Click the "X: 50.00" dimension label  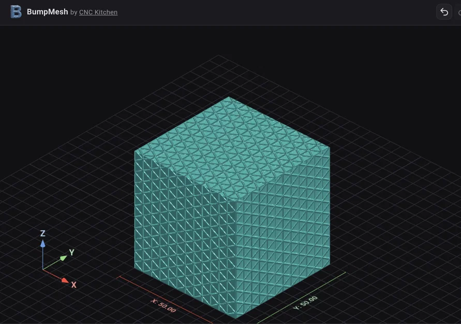coord(163,306)
